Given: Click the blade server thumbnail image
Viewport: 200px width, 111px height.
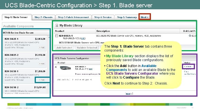Looking at the screenshot, I should [65, 68].
